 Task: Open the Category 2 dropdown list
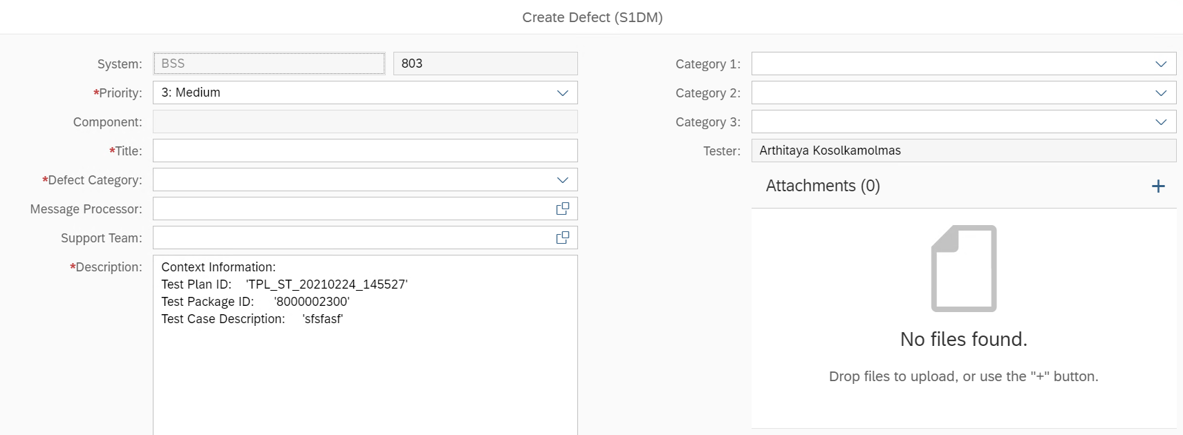(x=1161, y=93)
